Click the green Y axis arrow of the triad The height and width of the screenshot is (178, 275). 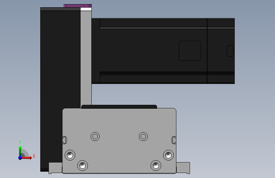[20, 151]
